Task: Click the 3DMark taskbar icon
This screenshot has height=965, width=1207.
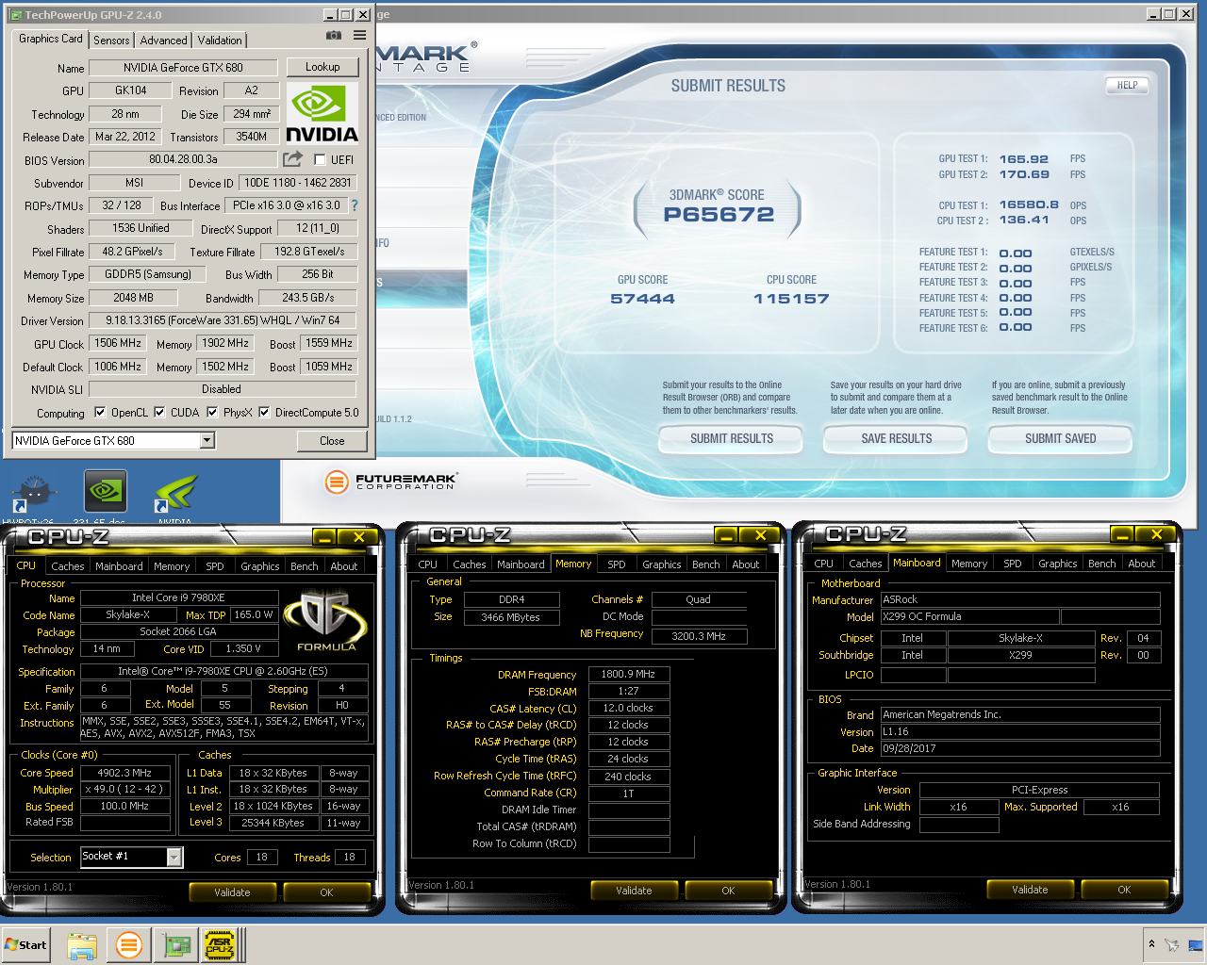Action: [129, 945]
